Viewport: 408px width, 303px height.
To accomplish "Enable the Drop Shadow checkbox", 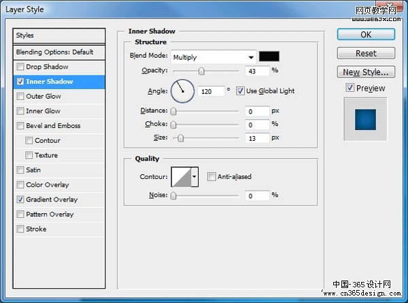I will (20, 67).
